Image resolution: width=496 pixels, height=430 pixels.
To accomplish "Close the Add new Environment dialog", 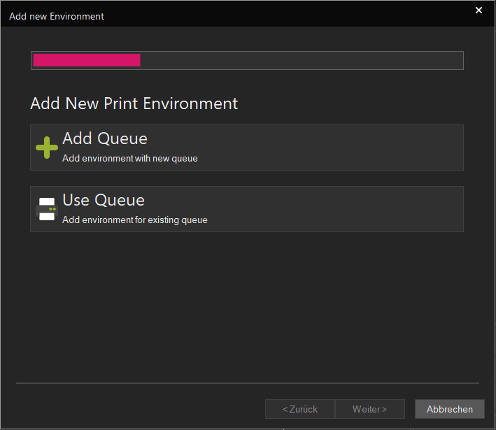I will 479,10.
